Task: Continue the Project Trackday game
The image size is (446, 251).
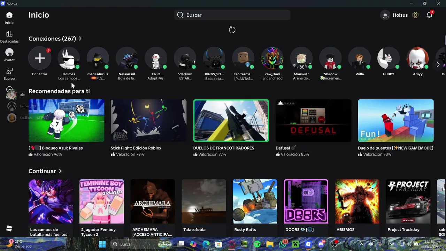Action: point(408,201)
